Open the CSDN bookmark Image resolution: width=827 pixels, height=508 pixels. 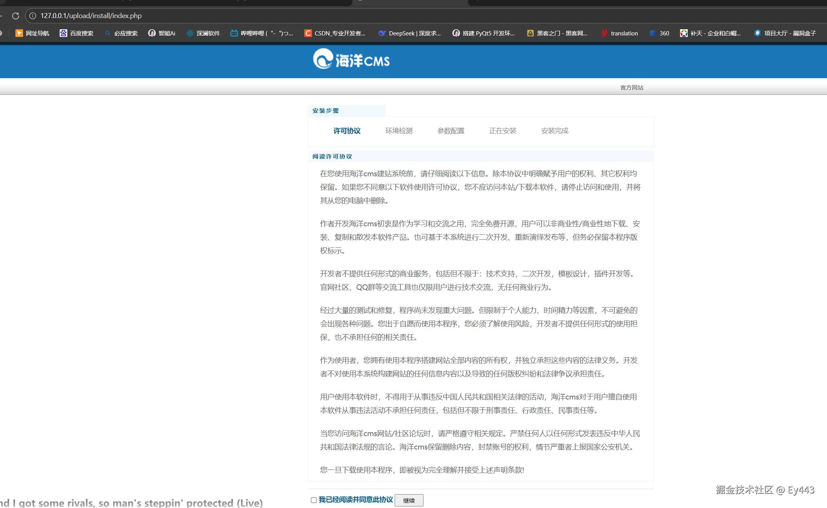(x=335, y=33)
